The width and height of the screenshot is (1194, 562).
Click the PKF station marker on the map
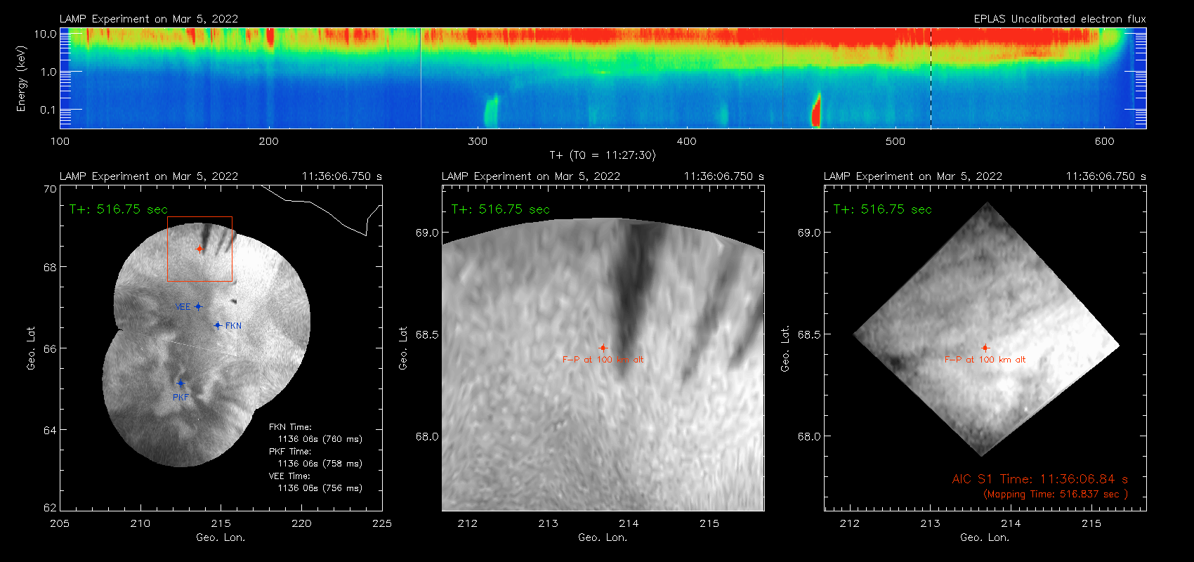[x=181, y=384]
